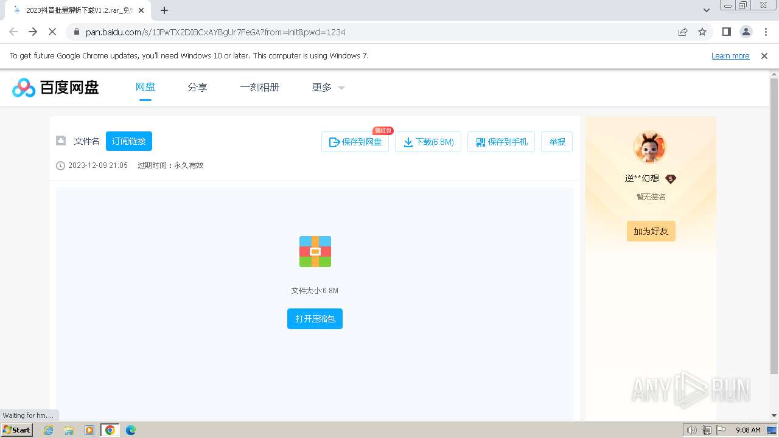
Task: Open Chrome customize menu
Action: pos(766,32)
